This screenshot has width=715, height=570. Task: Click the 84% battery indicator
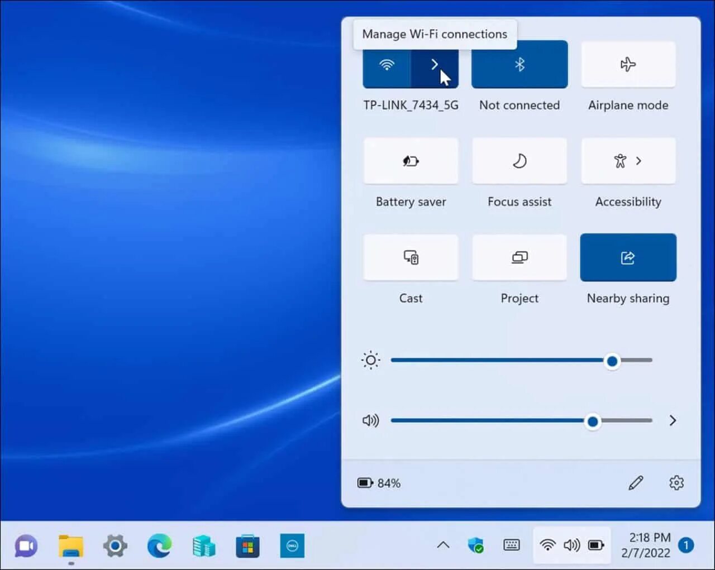click(x=379, y=483)
